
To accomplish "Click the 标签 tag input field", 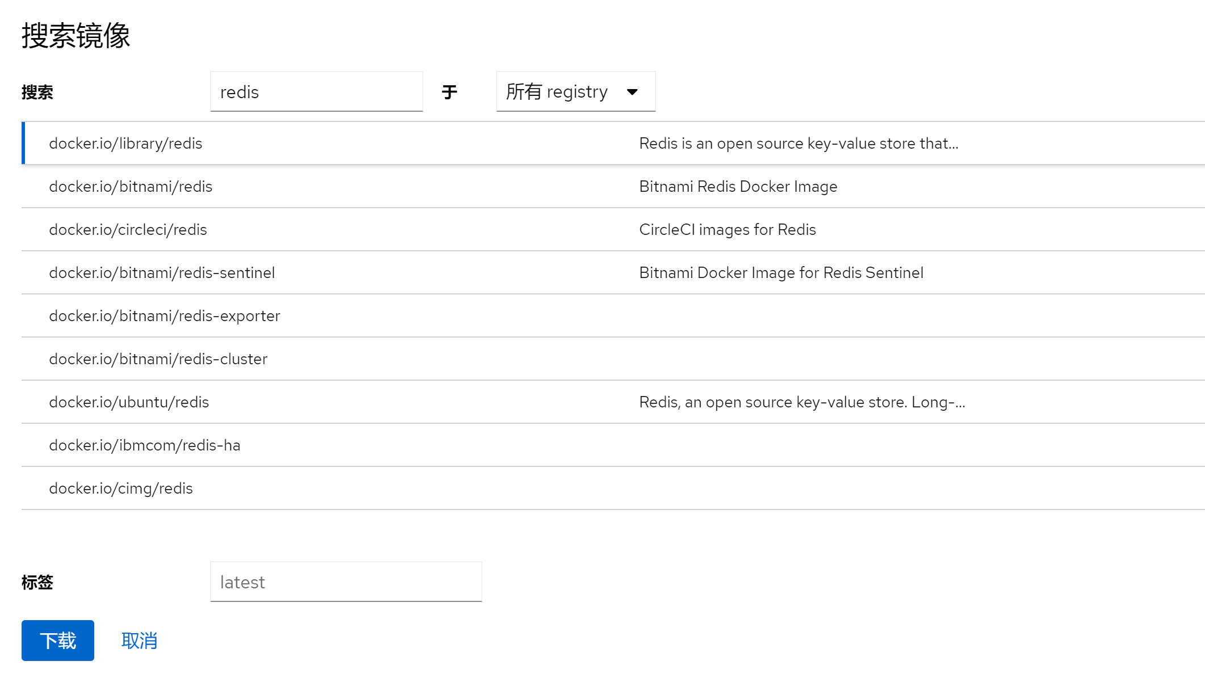I will click(346, 582).
